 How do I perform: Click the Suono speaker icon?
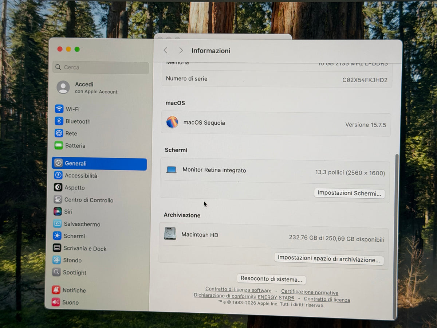(x=56, y=302)
